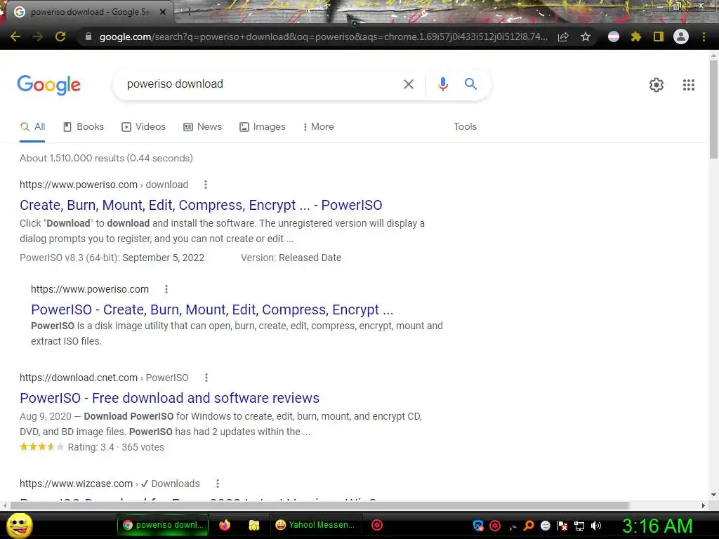Toggle the Chrome side panel
This screenshot has height=539, width=719.
coord(659,36)
